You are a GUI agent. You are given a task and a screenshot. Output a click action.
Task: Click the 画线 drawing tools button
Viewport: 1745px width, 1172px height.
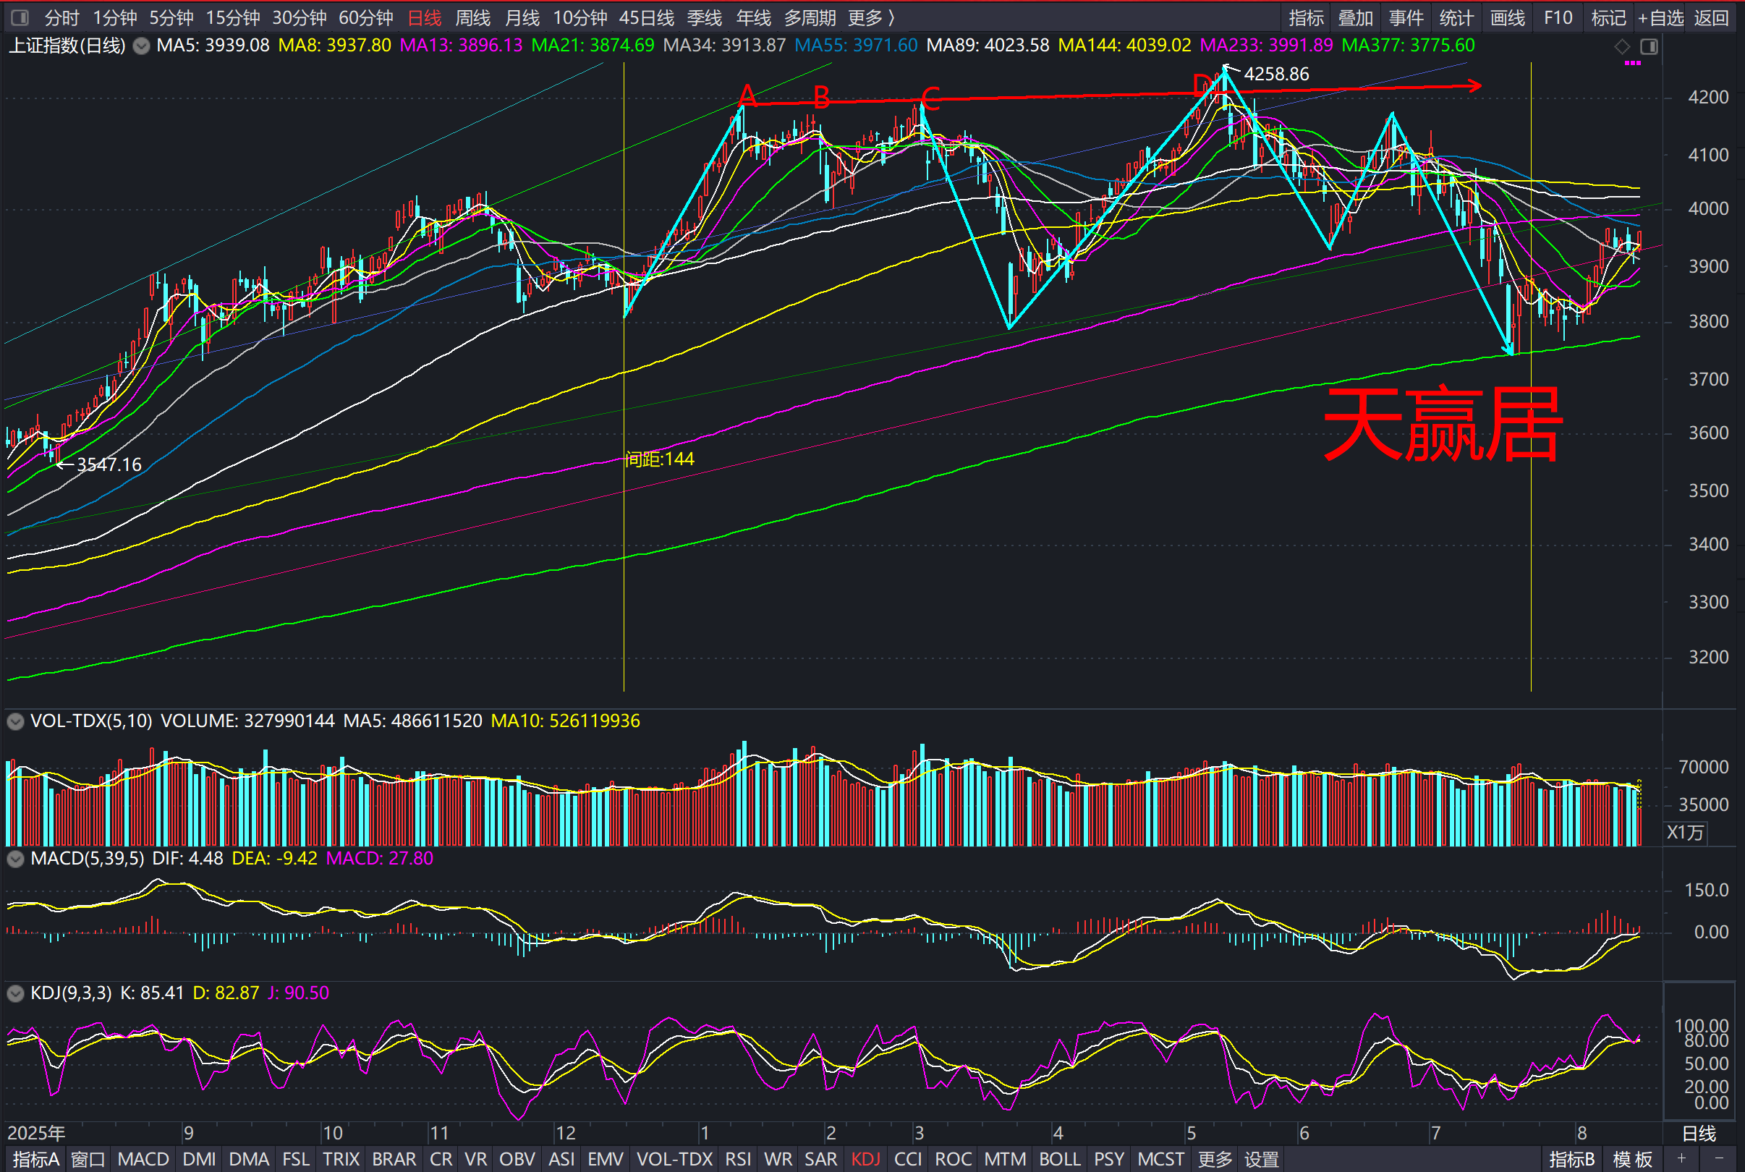[1508, 17]
